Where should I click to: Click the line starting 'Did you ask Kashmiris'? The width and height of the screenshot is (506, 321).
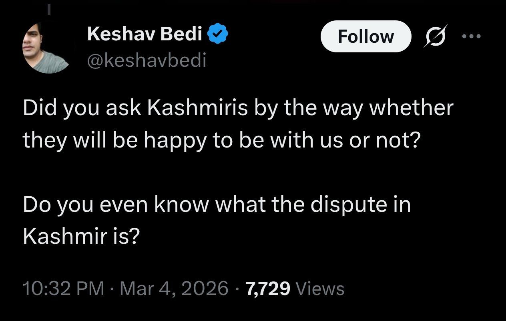click(238, 109)
